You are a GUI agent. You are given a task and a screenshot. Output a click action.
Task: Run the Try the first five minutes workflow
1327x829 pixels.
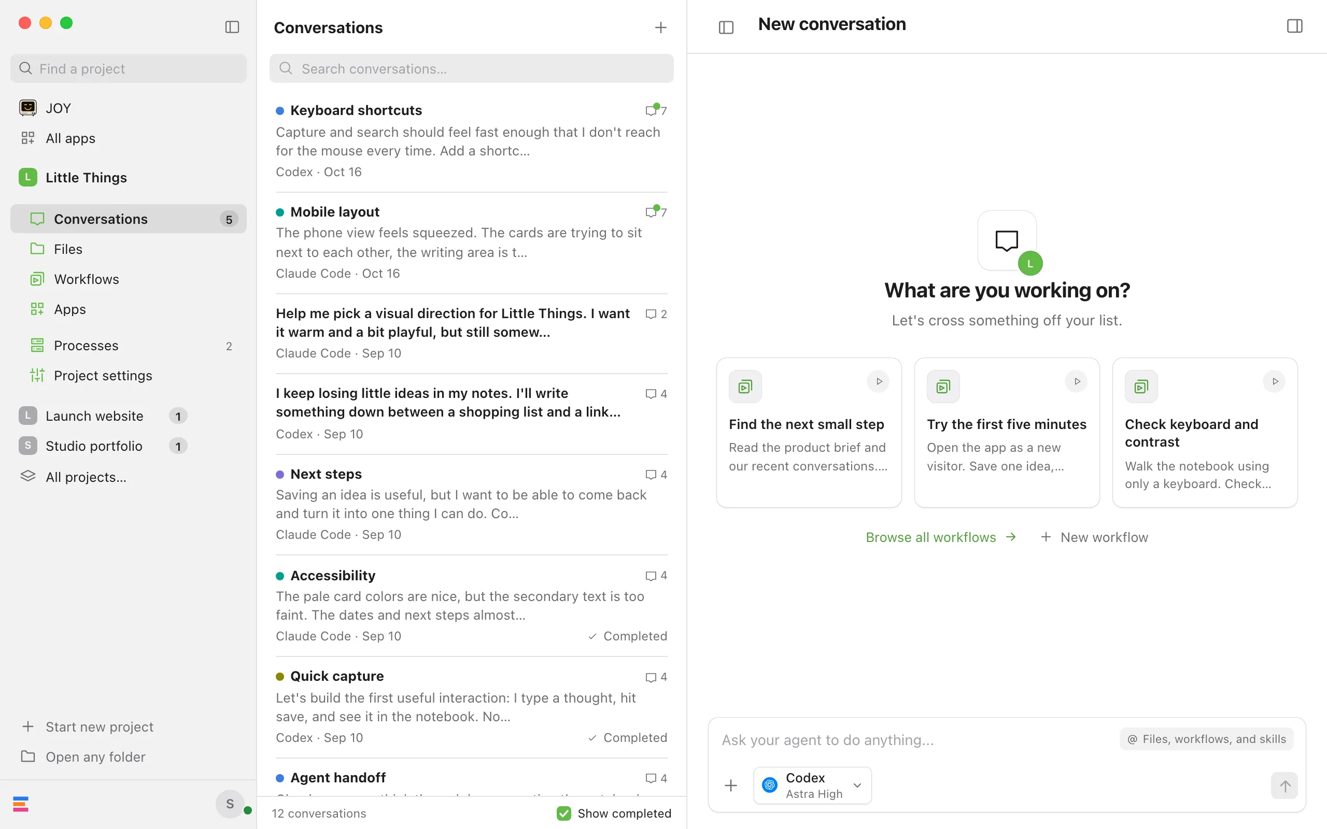point(1077,382)
